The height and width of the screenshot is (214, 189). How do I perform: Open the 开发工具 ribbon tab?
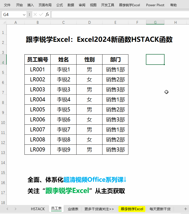click(107, 5)
